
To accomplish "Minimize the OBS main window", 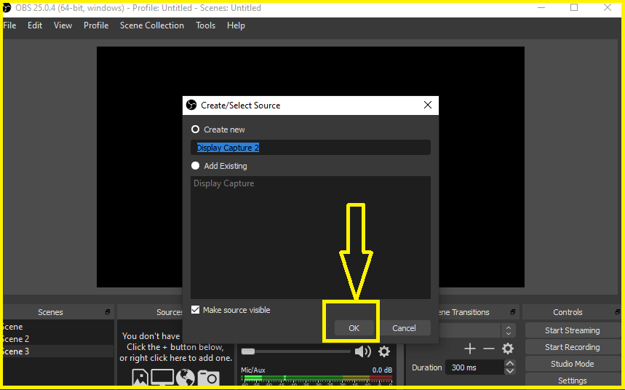I will click(541, 7).
